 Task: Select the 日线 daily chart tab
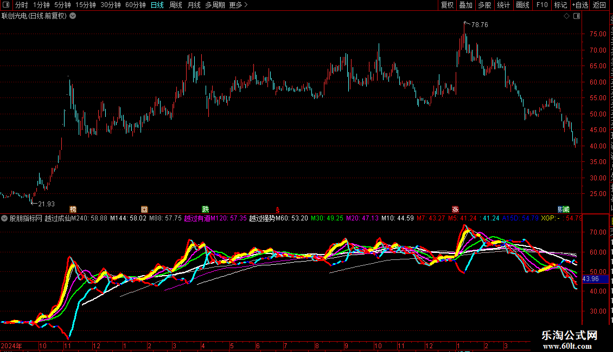[157, 5]
